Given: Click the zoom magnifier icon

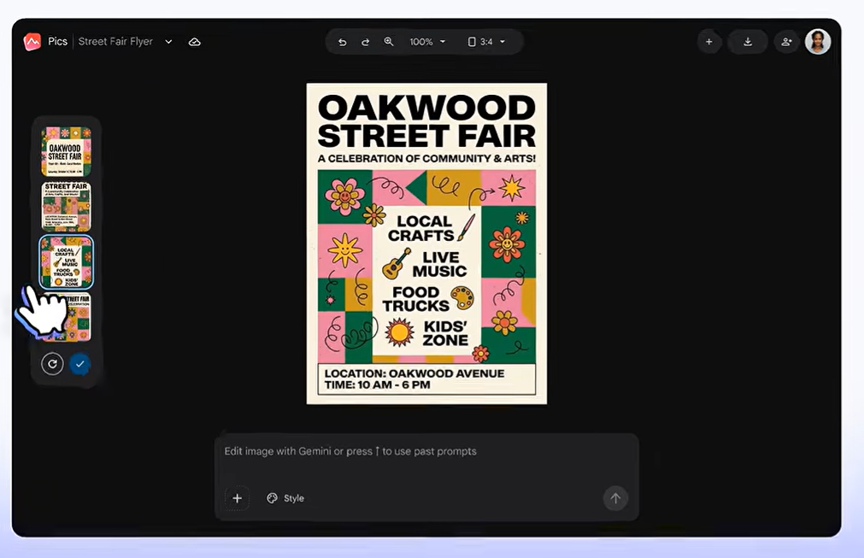Looking at the screenshot, I should click(x=389, y=42).
